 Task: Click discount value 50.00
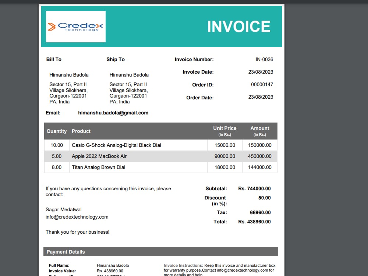265,198
